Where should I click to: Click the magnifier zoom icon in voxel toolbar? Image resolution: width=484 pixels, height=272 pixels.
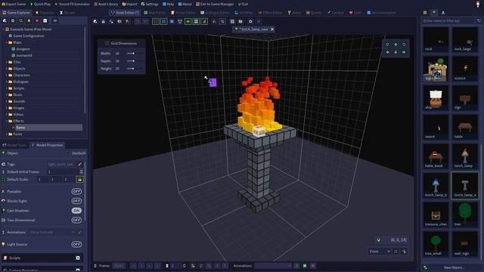[222, 21]
